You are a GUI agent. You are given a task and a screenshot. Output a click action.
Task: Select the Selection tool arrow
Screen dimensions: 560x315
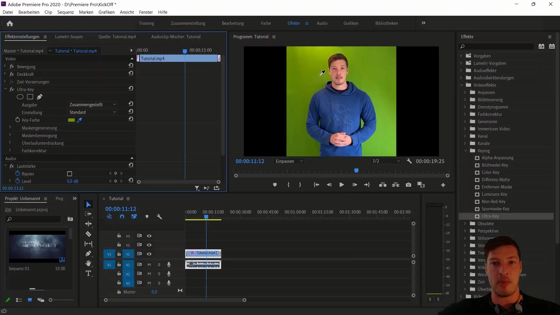coord(89,204)
